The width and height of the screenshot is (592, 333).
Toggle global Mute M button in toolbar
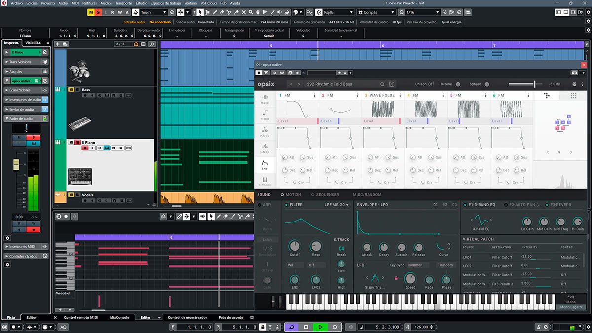pyautogui.click(x=91, y=12)
